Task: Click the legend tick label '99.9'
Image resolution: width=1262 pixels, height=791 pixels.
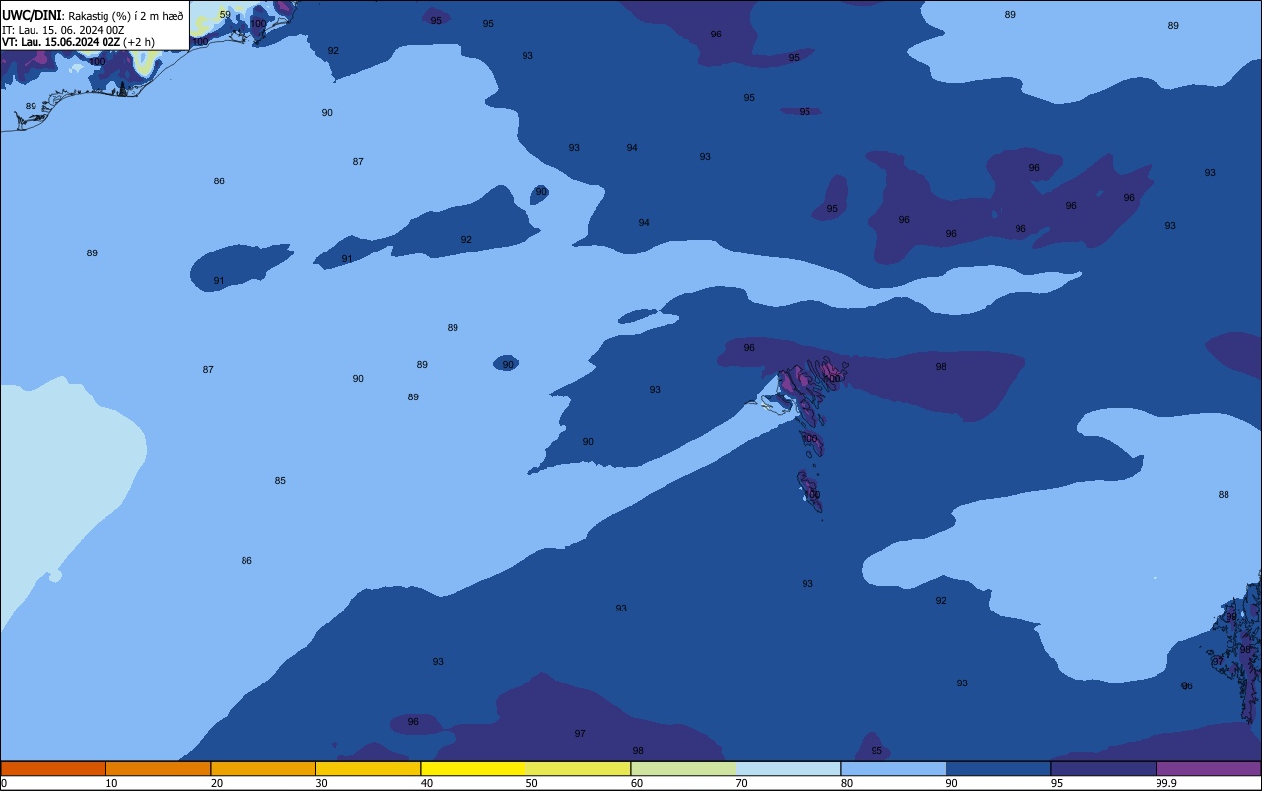Action: pyautogui.click(x=1166, y=783)
